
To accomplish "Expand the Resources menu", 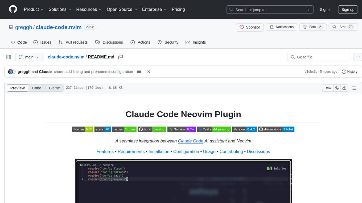I will tap(89, 9).
